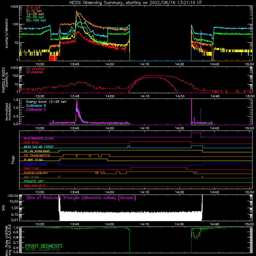Click the HI channel legend label

tap(35, 72)
